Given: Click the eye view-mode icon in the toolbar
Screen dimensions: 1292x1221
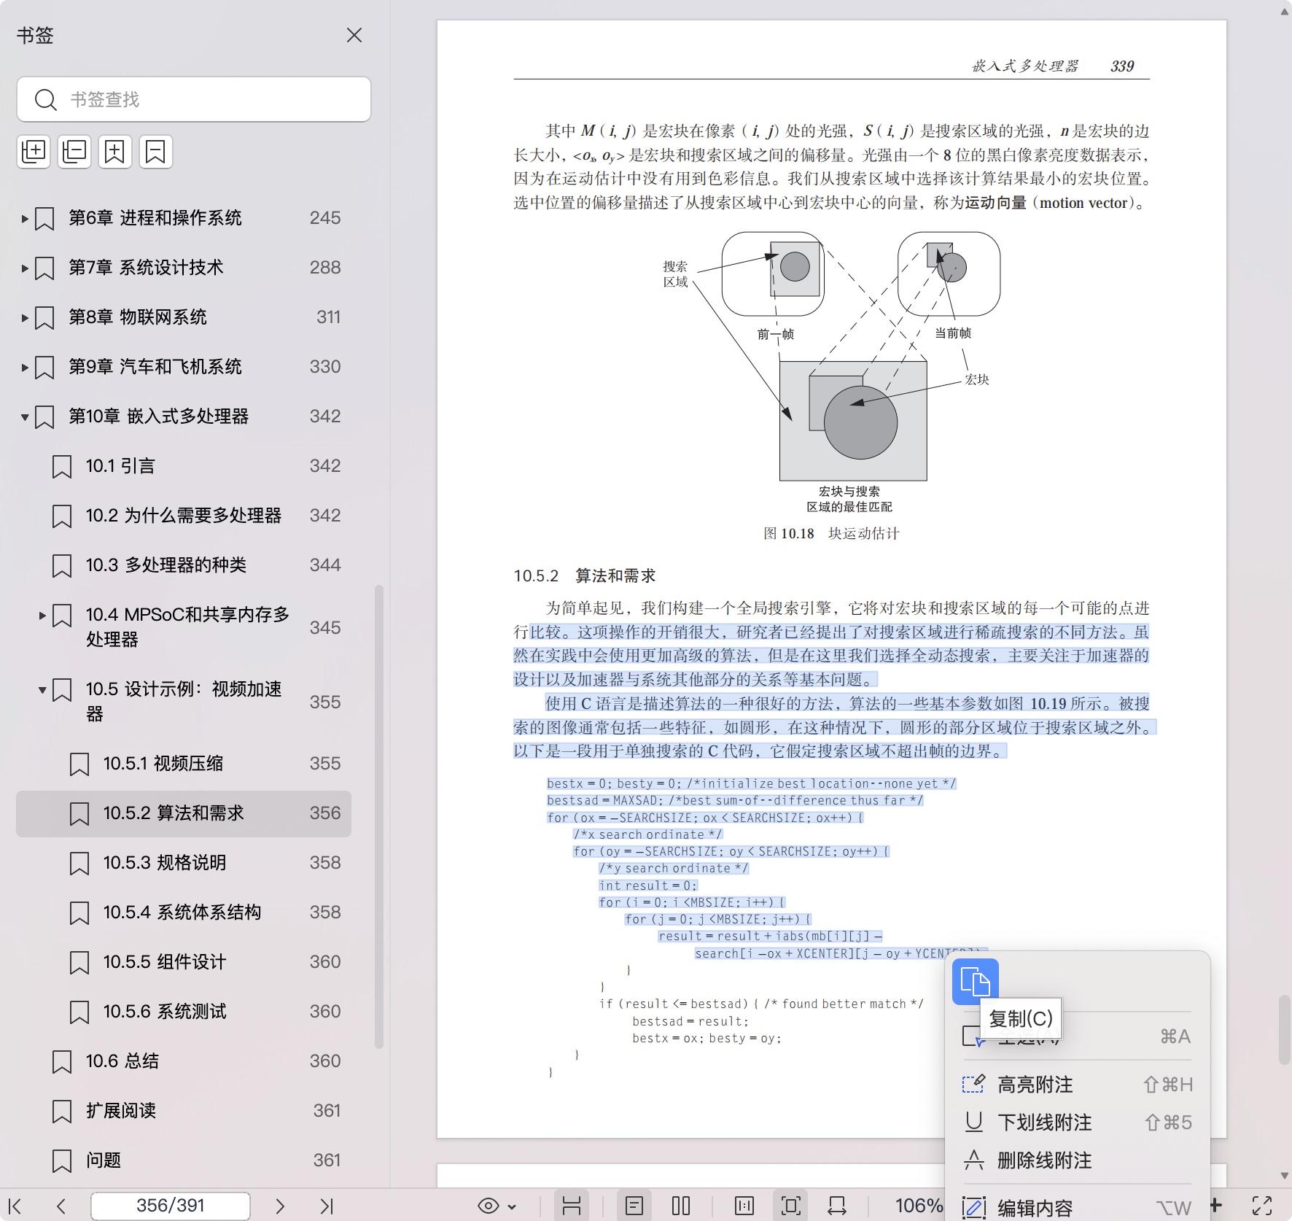Looking at the screenshot, I should 488,1206.
